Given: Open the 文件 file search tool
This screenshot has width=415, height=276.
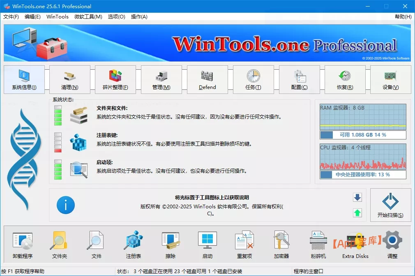Looking at the screenshot, I should [x=96, y=245].
